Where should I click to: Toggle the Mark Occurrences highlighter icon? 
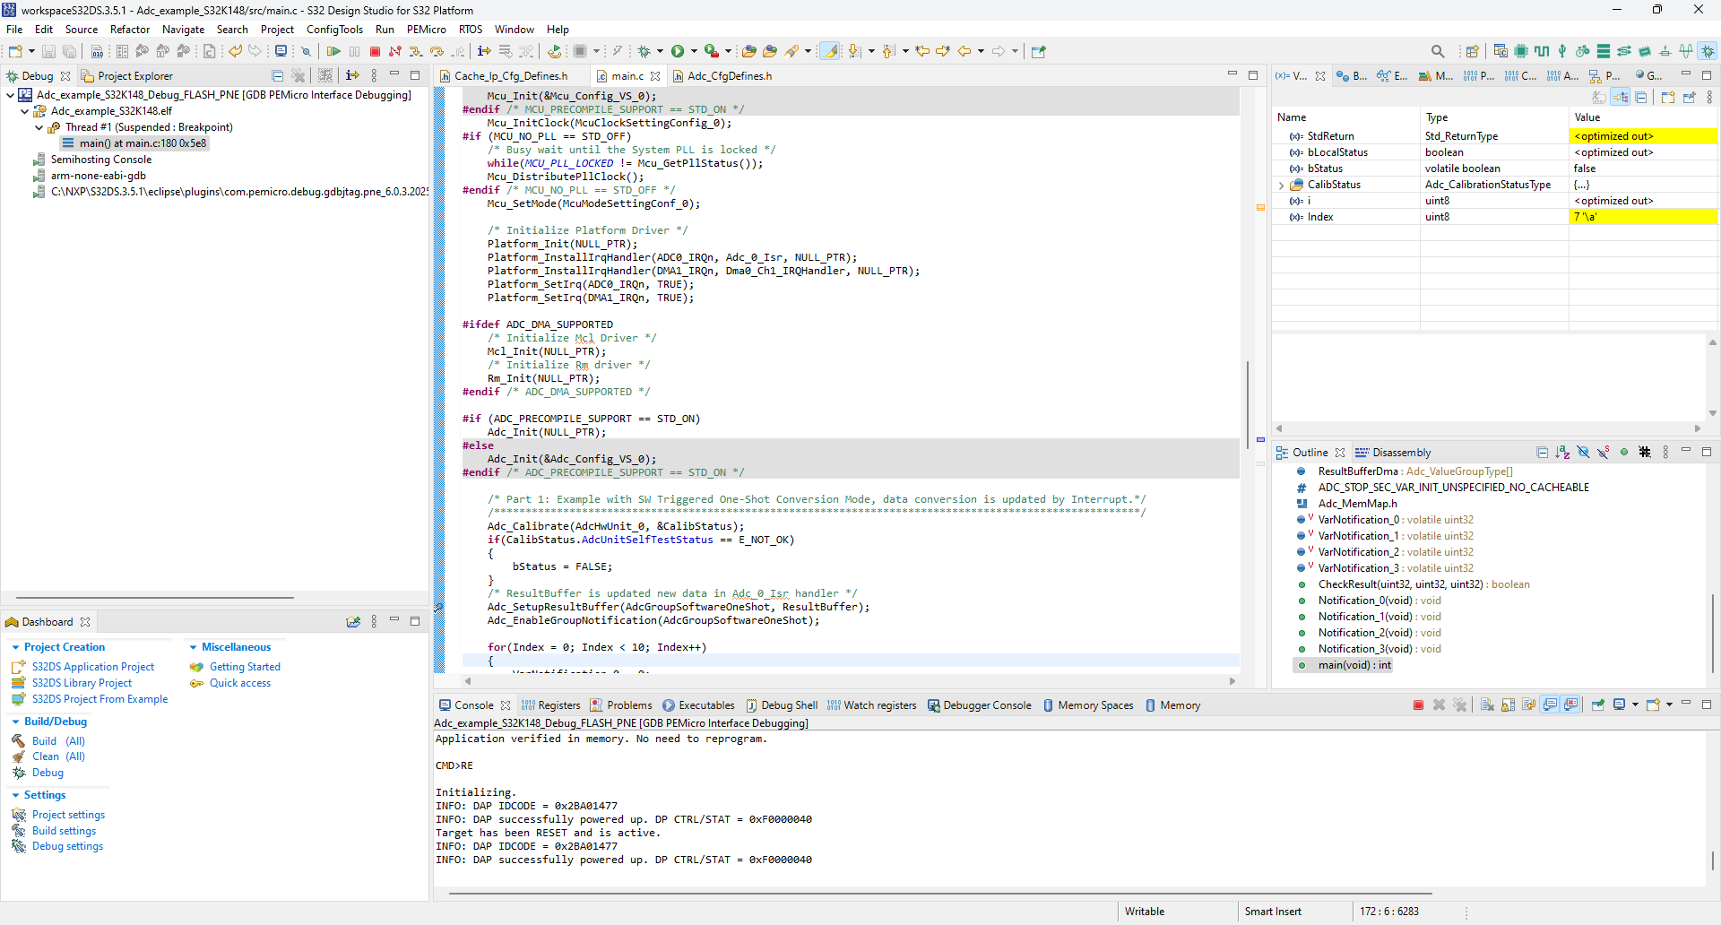tap(829, 51)
